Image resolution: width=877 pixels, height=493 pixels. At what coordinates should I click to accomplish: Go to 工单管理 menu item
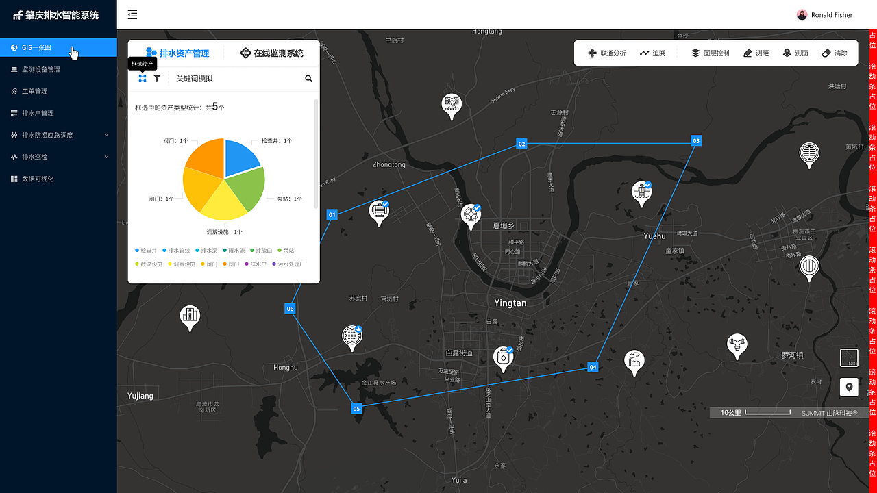(x=58, y=91)
